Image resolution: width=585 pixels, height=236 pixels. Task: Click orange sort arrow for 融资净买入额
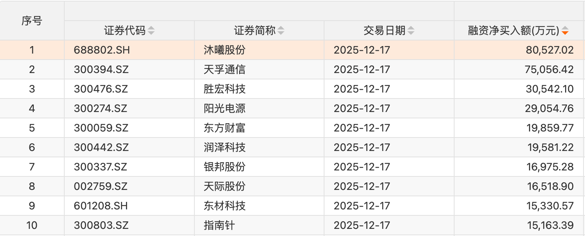coord(565,31)
